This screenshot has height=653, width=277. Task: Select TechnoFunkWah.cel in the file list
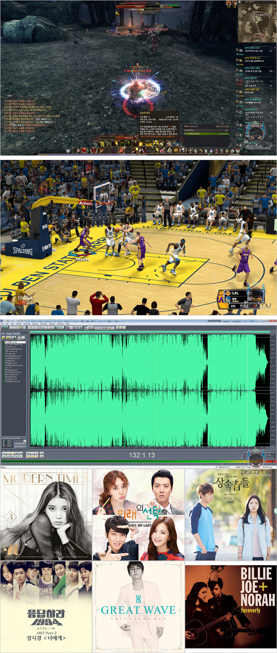[x=13, y=349]
